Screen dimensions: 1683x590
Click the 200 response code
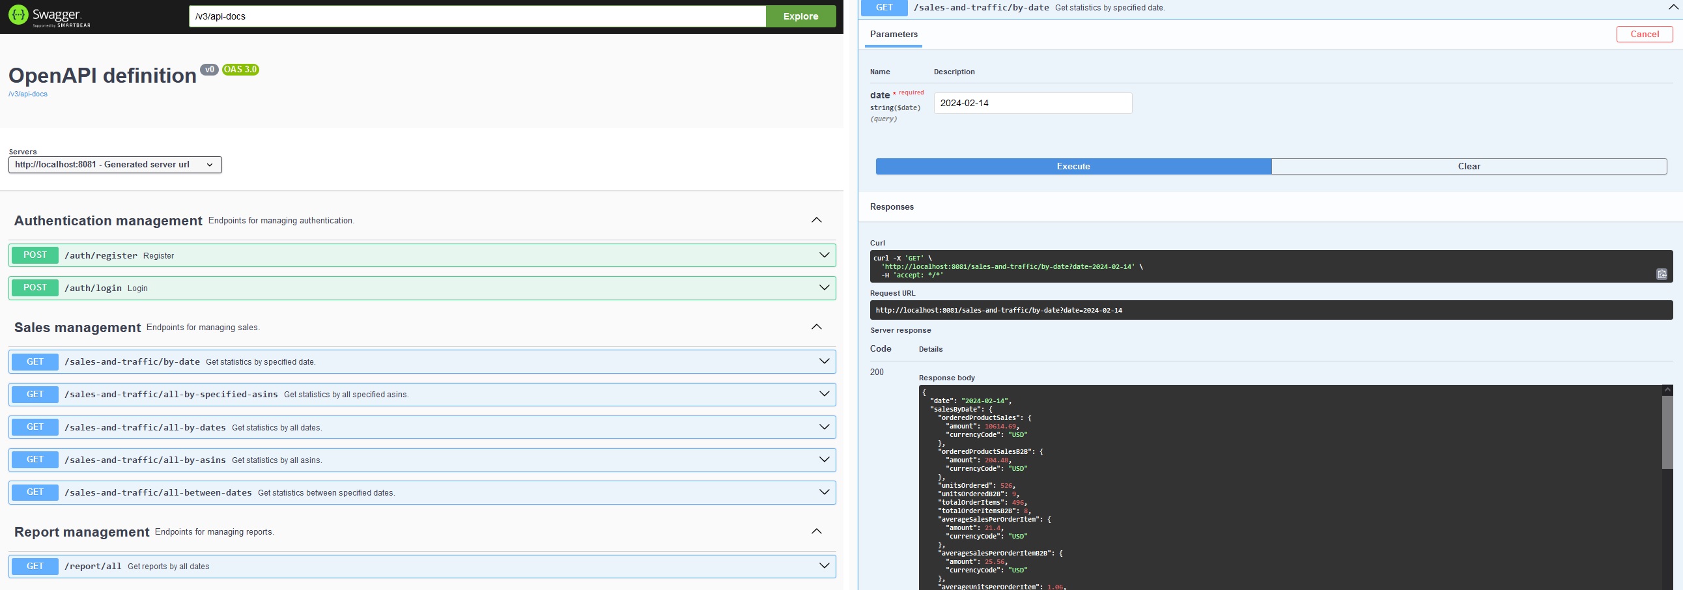click(x=877, y=372)
